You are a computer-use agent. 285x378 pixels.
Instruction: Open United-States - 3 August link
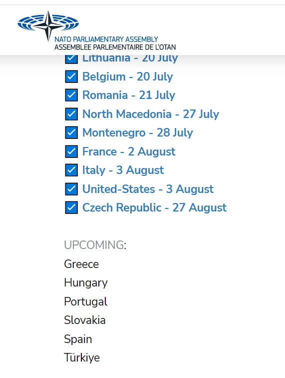(x=148, y=189)
